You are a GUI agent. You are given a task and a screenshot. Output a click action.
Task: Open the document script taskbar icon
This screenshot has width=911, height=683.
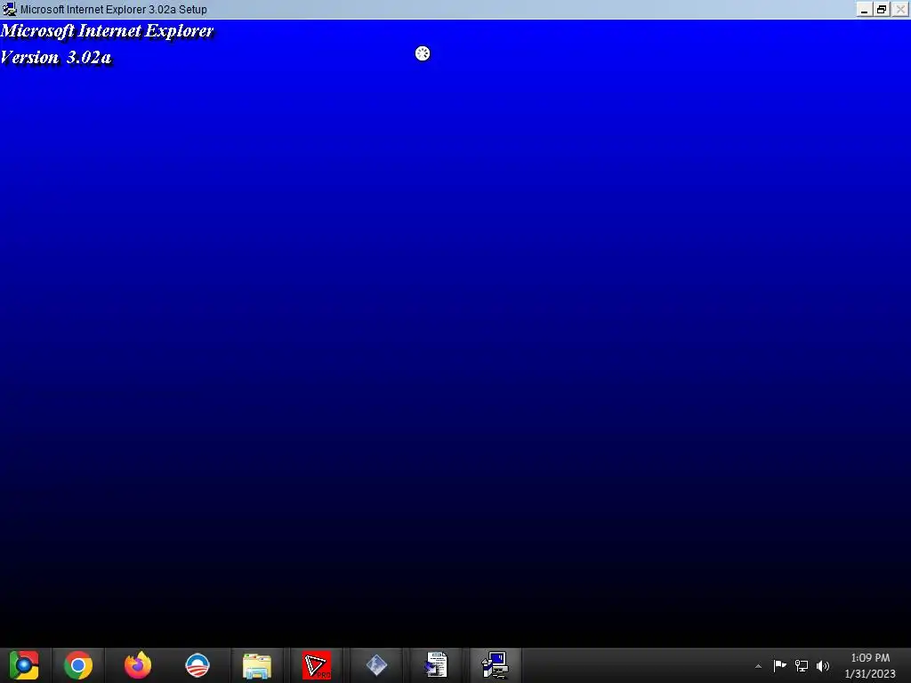click(436, 665)
